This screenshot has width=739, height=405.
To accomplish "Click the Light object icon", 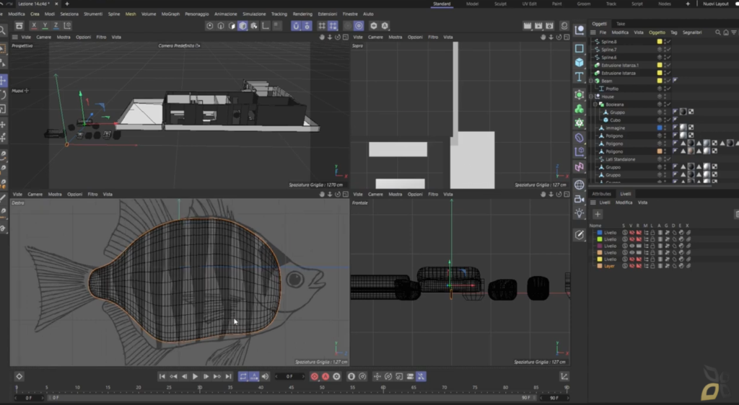I will pos(580,213).
